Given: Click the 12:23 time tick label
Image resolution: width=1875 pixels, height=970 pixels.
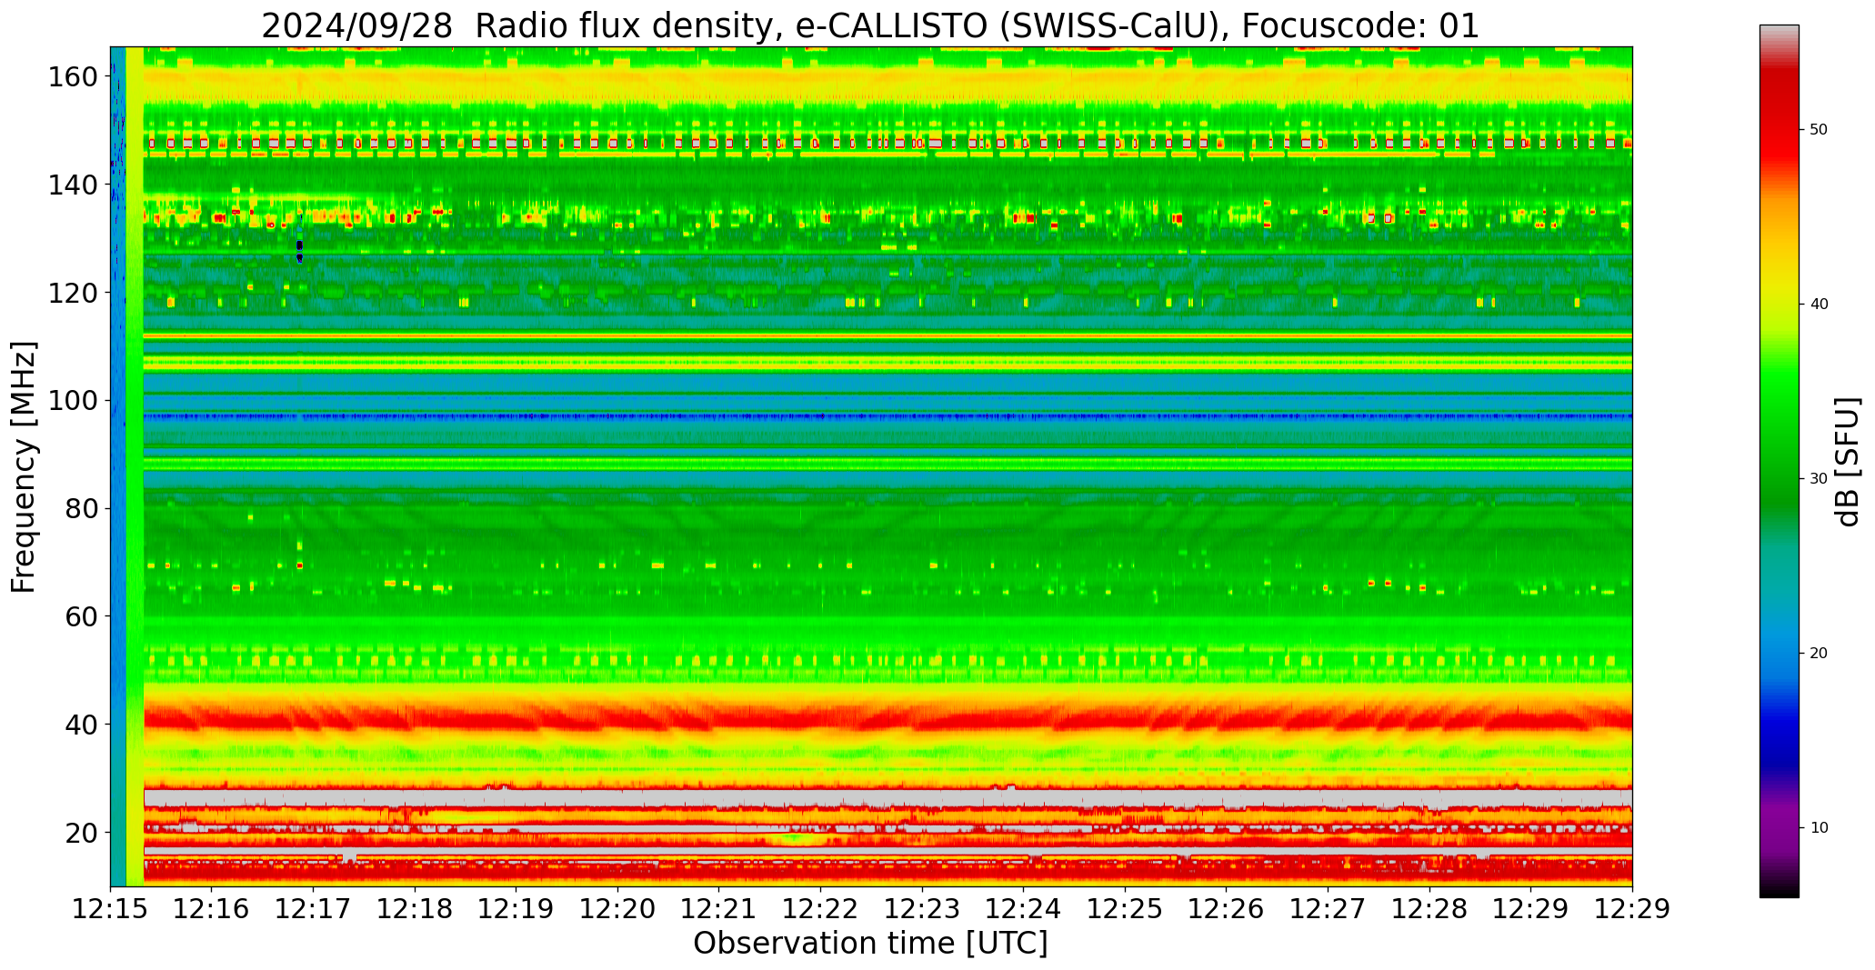Looking at the screenshot, I should pos(922,909).
